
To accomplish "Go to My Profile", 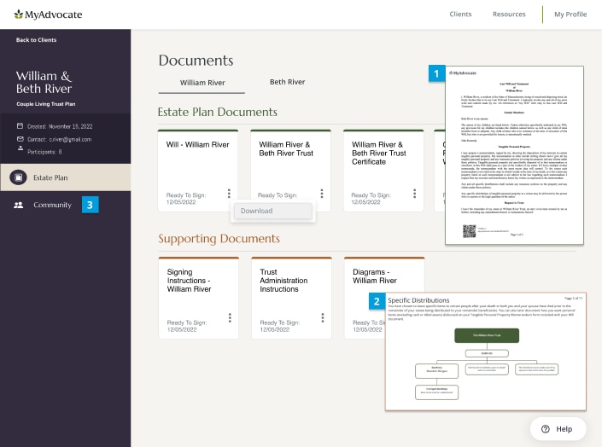I will tap(570, 15).
